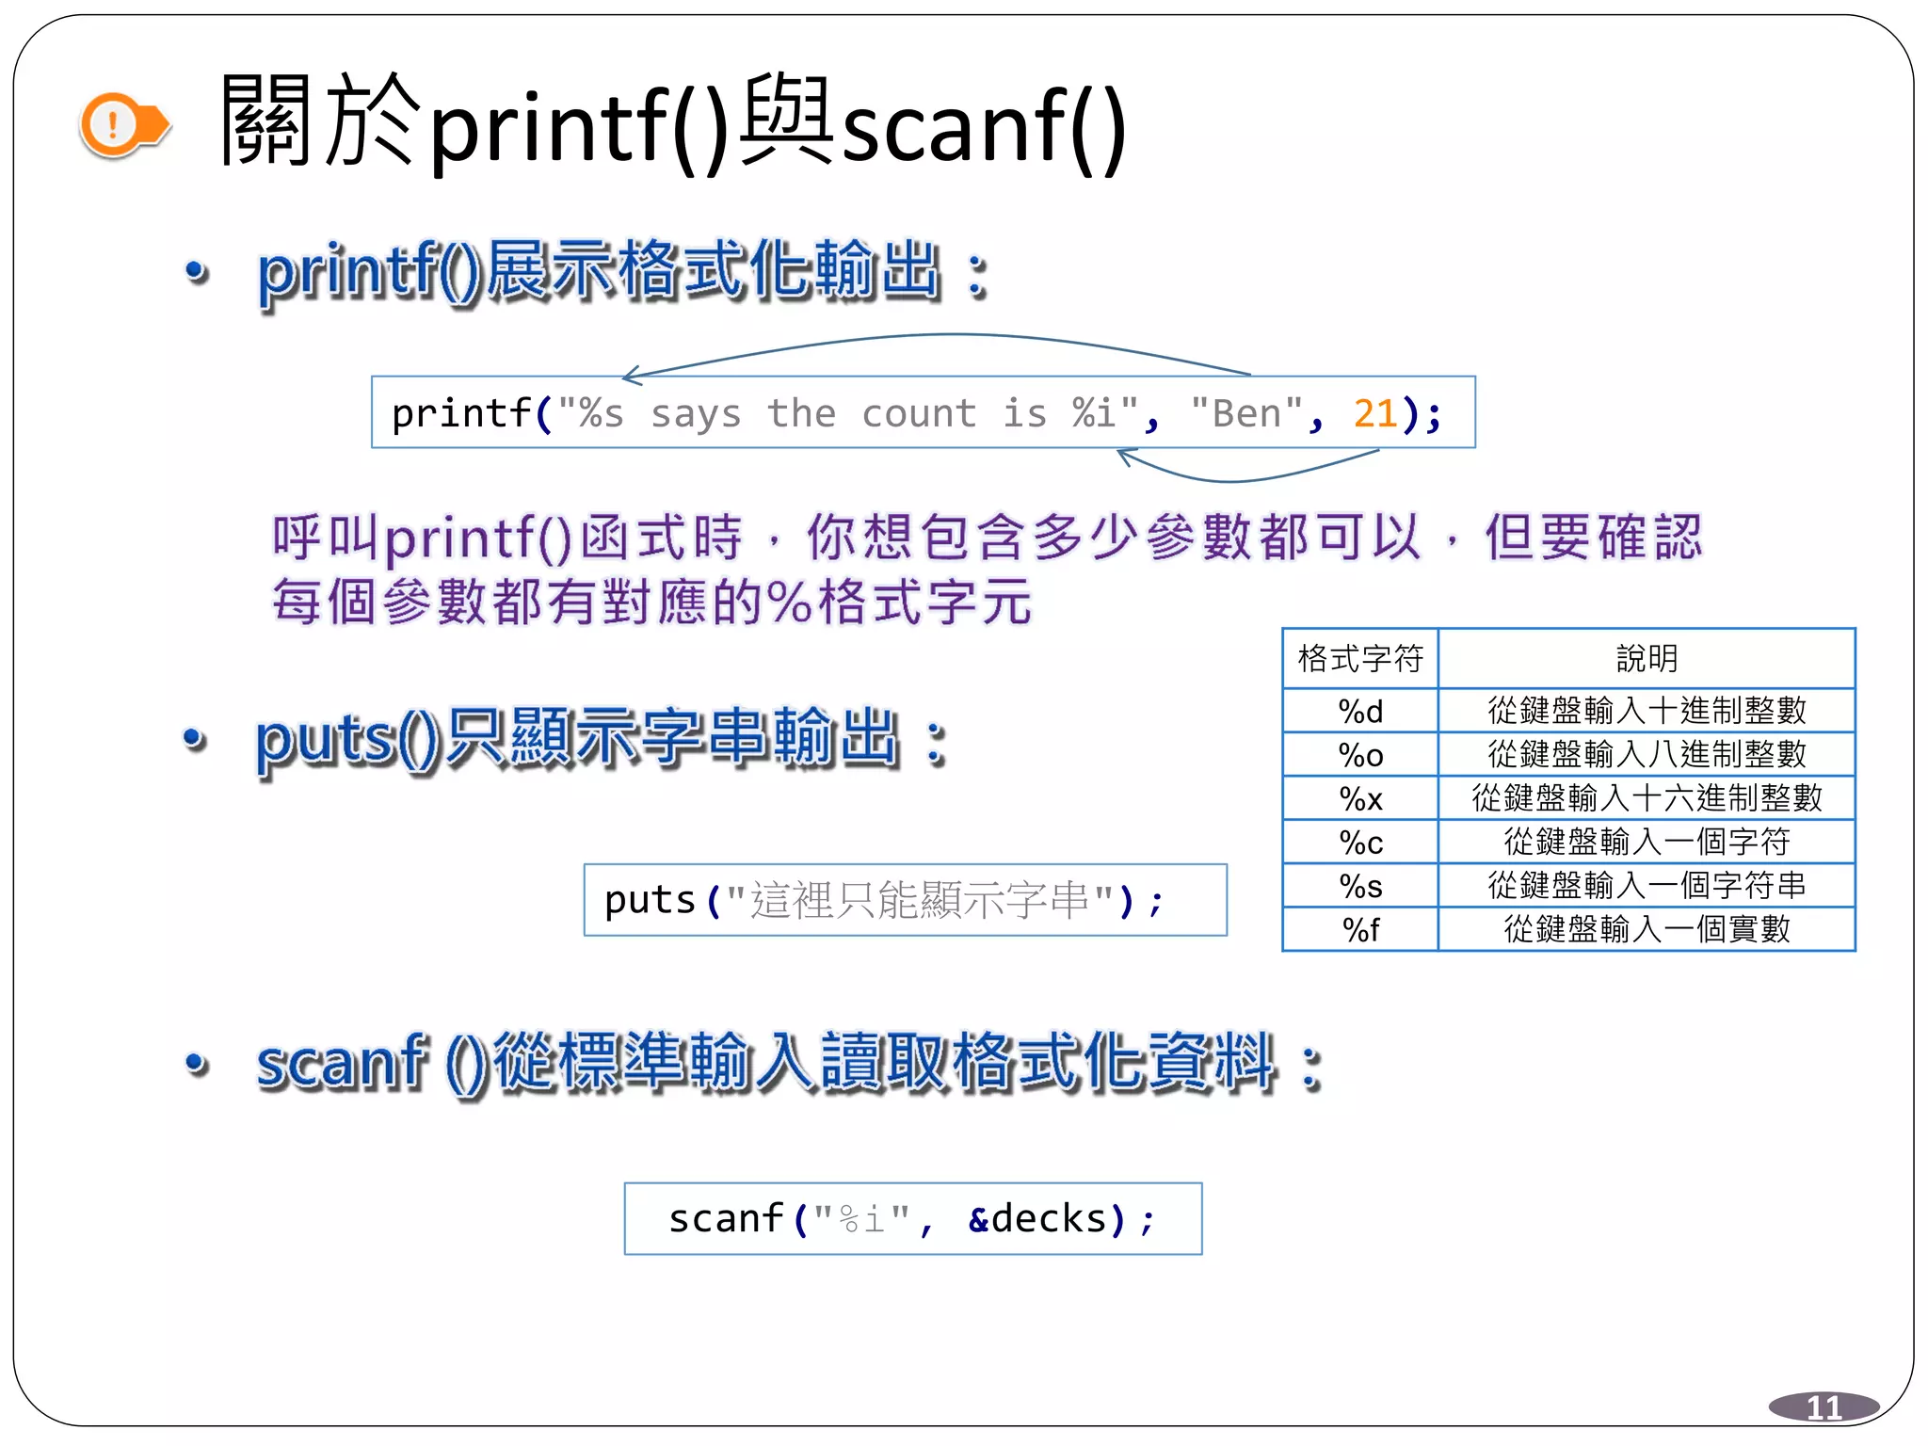Select the heading printf()展示格式化輸出
Image resolution: width=1928 pixels, height=1446 pixels.
pos(623,272)
